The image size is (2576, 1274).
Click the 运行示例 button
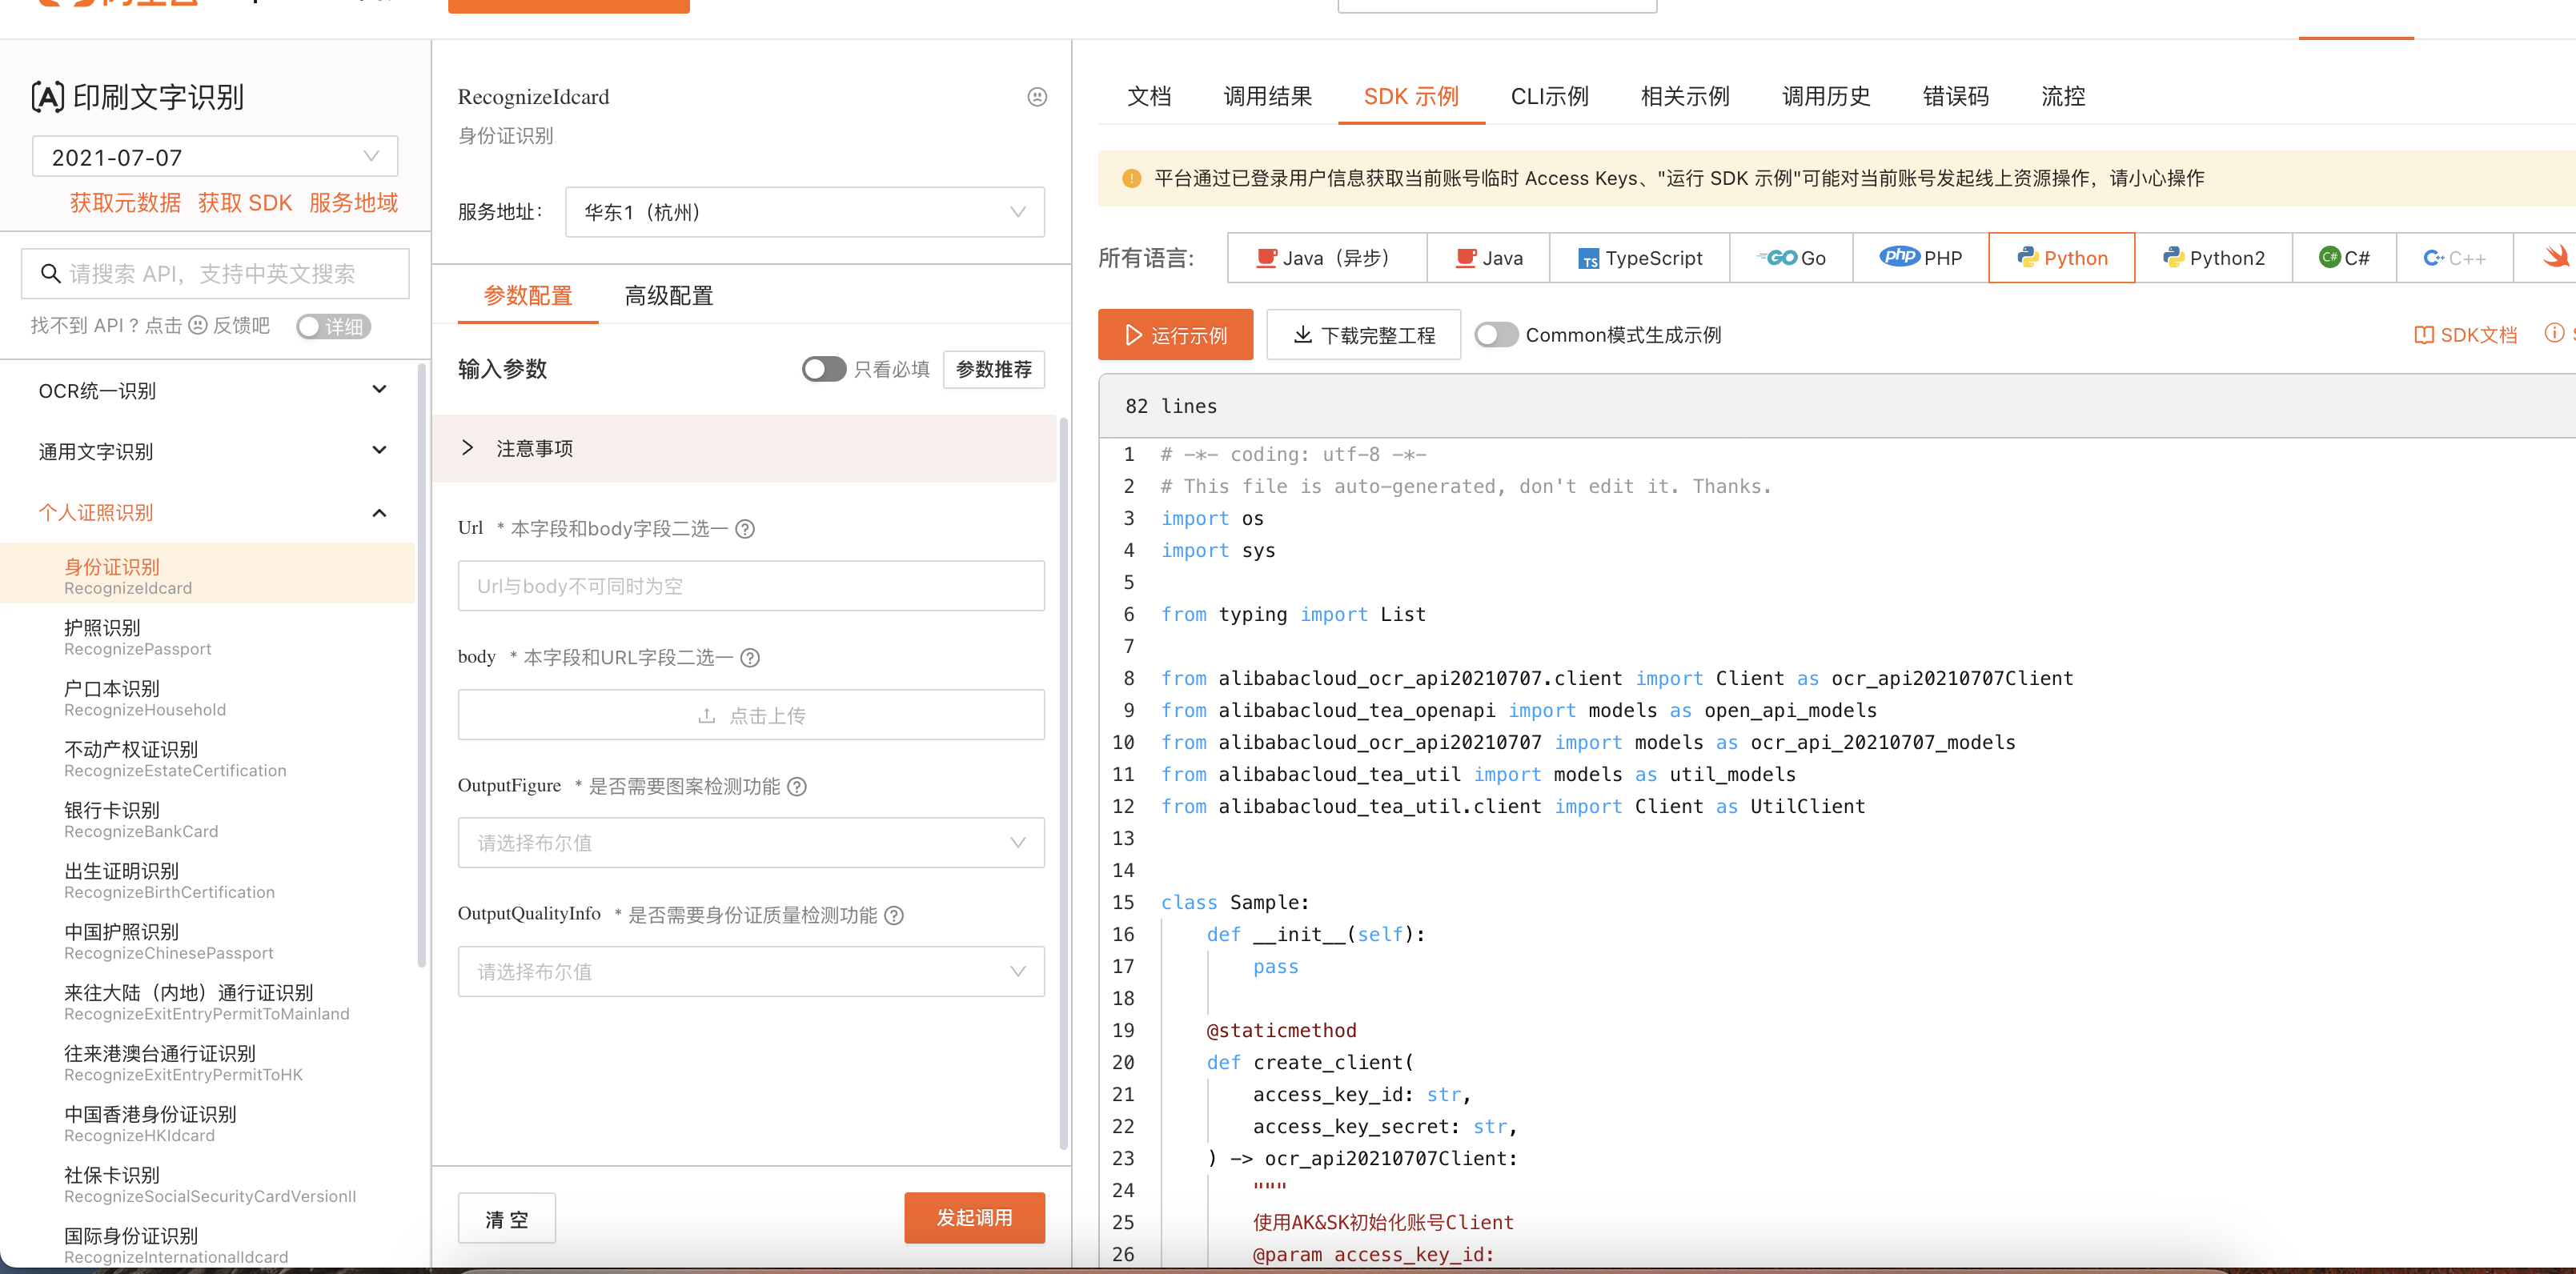pos(1175,335)
